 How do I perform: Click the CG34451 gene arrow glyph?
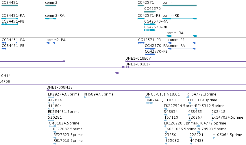tap(10, 5)
